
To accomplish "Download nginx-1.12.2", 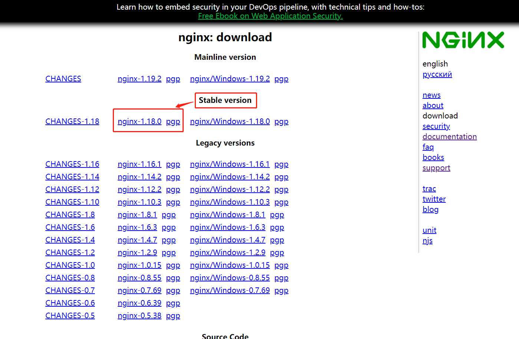I will 139,189.
